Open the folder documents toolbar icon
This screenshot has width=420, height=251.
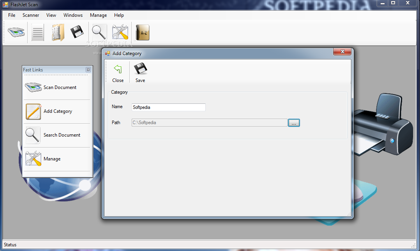pyautogui.click(x=58, y=32)
